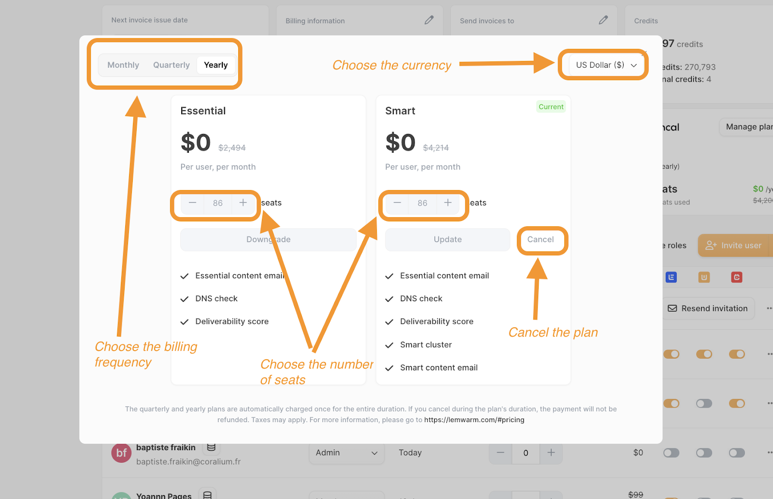
Task: Click the blue E product icon
Action: pyautogui.click(x=671, y=277)
